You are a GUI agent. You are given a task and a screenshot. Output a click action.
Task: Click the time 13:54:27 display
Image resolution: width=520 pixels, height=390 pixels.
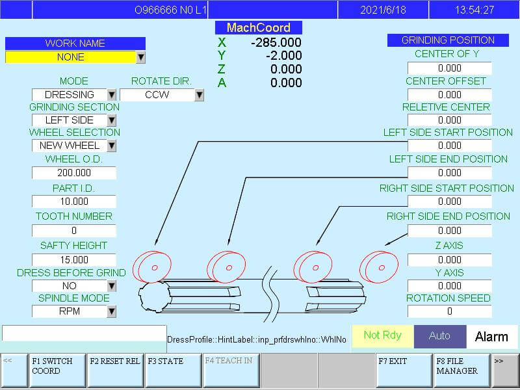point(474,10)
